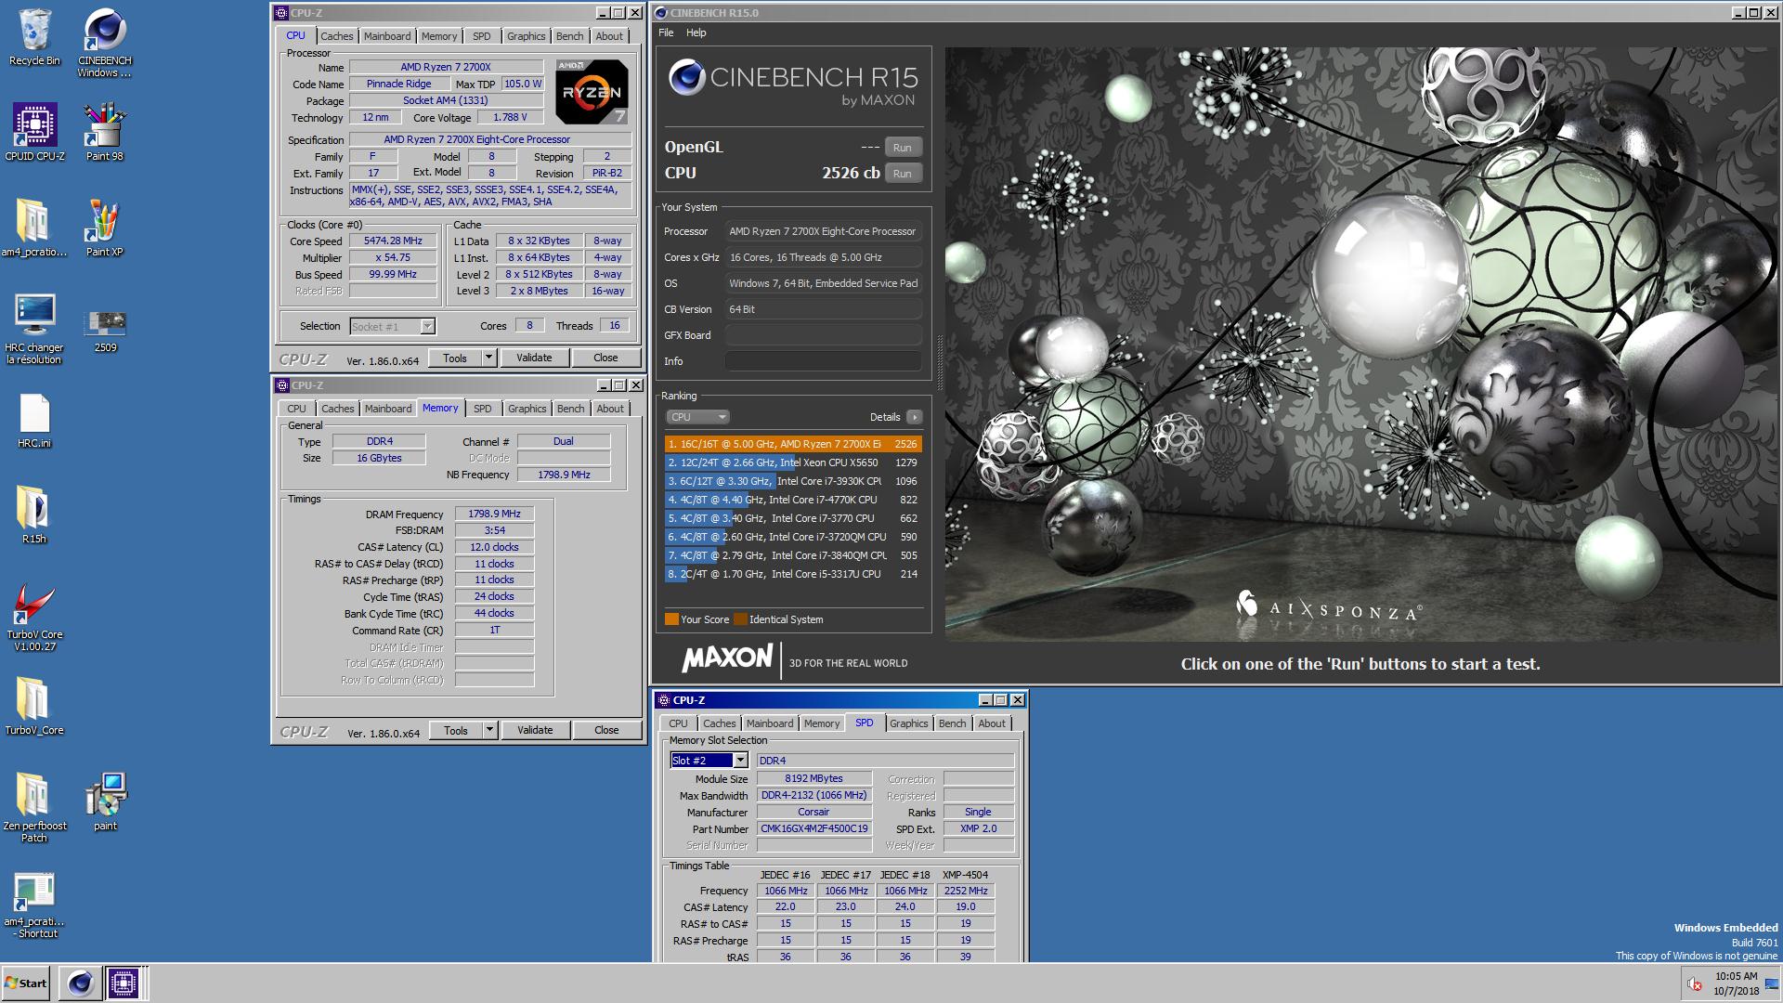
Task: Click the Info input field in Cinebench
Action: click(x=824, y=361)
